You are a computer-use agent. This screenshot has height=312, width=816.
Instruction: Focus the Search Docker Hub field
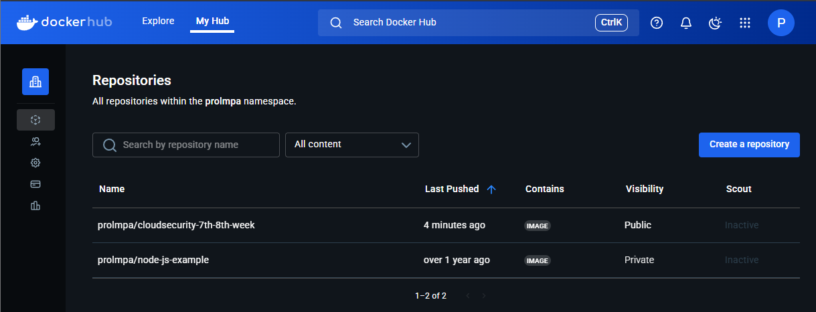479,23
